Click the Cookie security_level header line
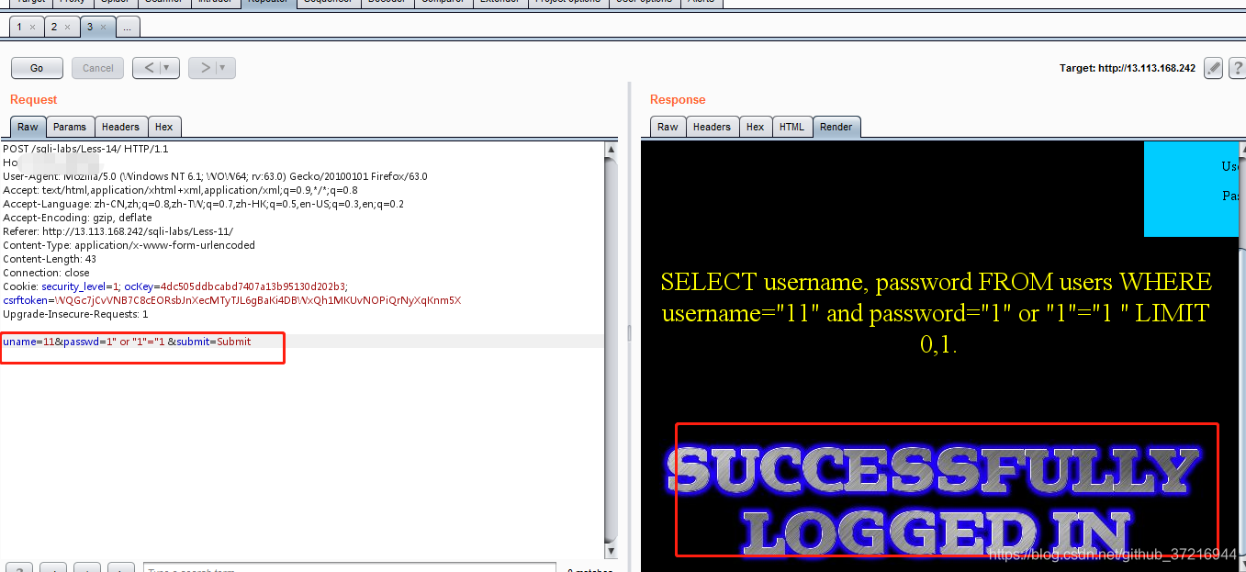 tap(175, 286)
